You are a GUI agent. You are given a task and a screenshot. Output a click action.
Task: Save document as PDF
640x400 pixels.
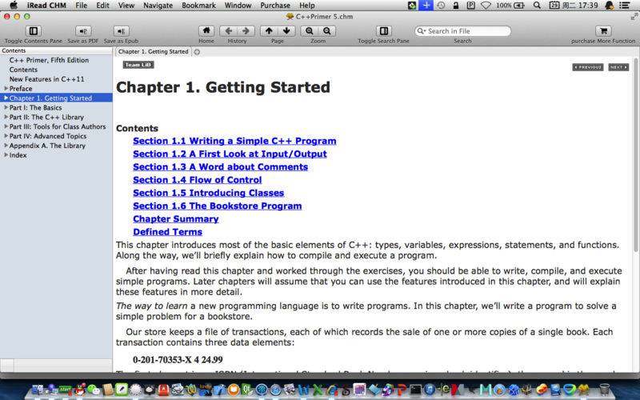tap(83, 31)
